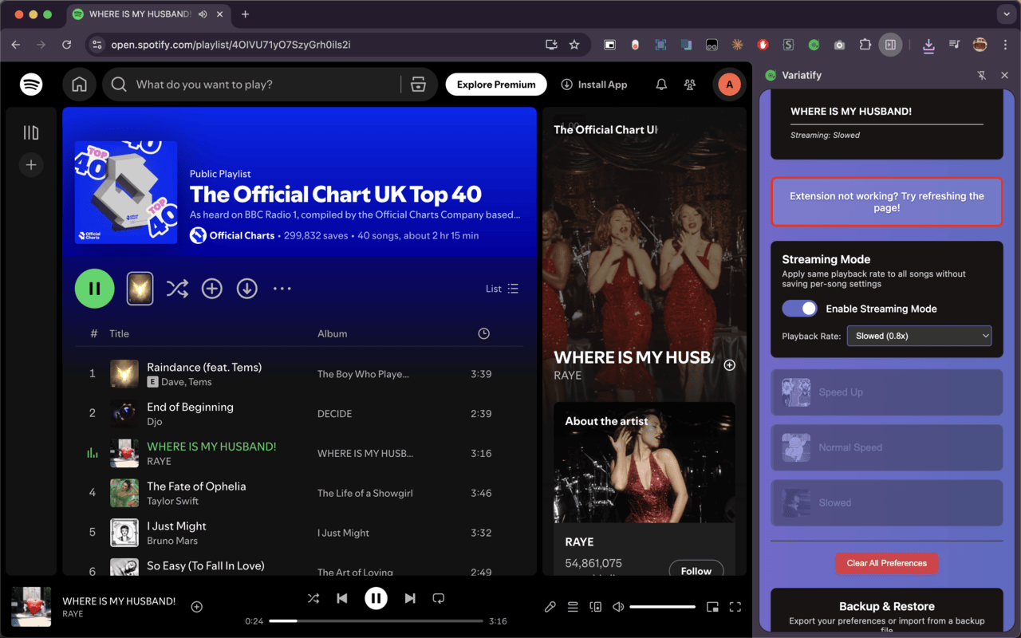Open Chrome downloads icon

point(928,45)
